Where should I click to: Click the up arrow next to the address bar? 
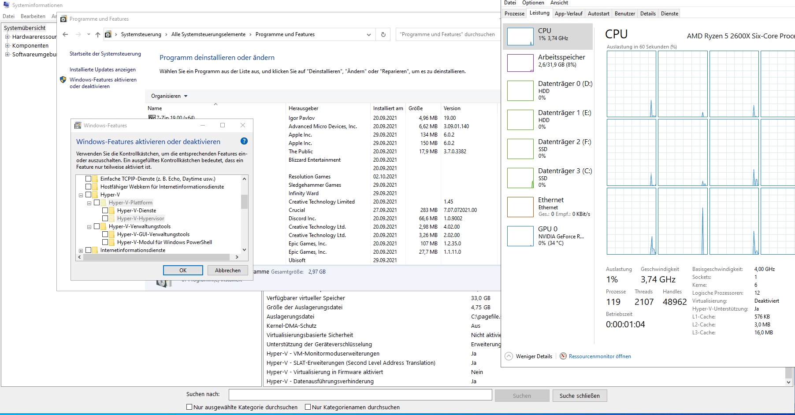(x=98, y=34)
